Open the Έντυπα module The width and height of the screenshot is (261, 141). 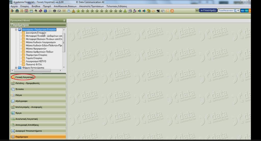[x=38, y=89]
